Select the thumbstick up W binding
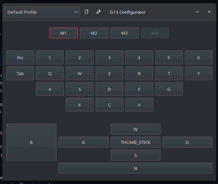Screen dimensions: 218x184 point(135,129)
